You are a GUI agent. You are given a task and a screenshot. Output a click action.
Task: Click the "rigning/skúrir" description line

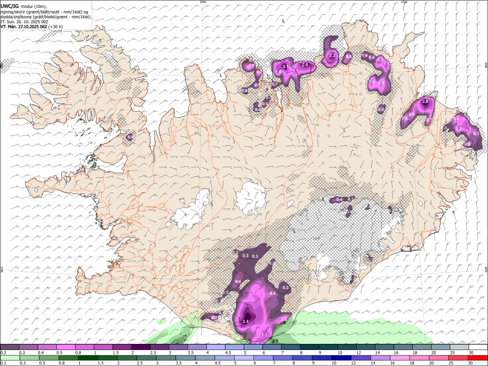(44, 12)
